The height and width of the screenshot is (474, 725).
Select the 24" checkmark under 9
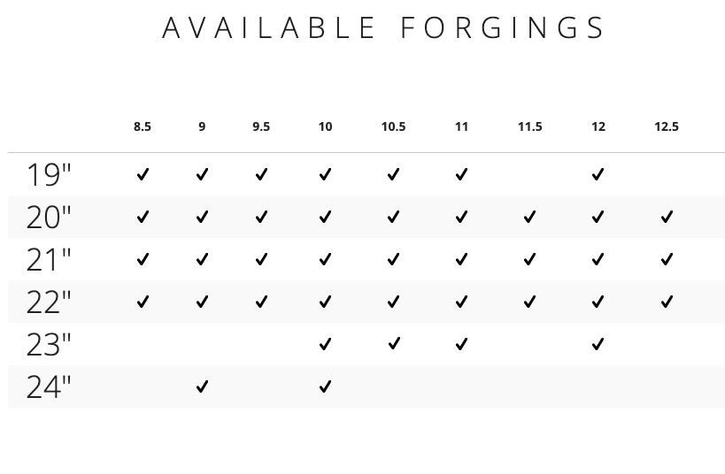tap(202, 386)
